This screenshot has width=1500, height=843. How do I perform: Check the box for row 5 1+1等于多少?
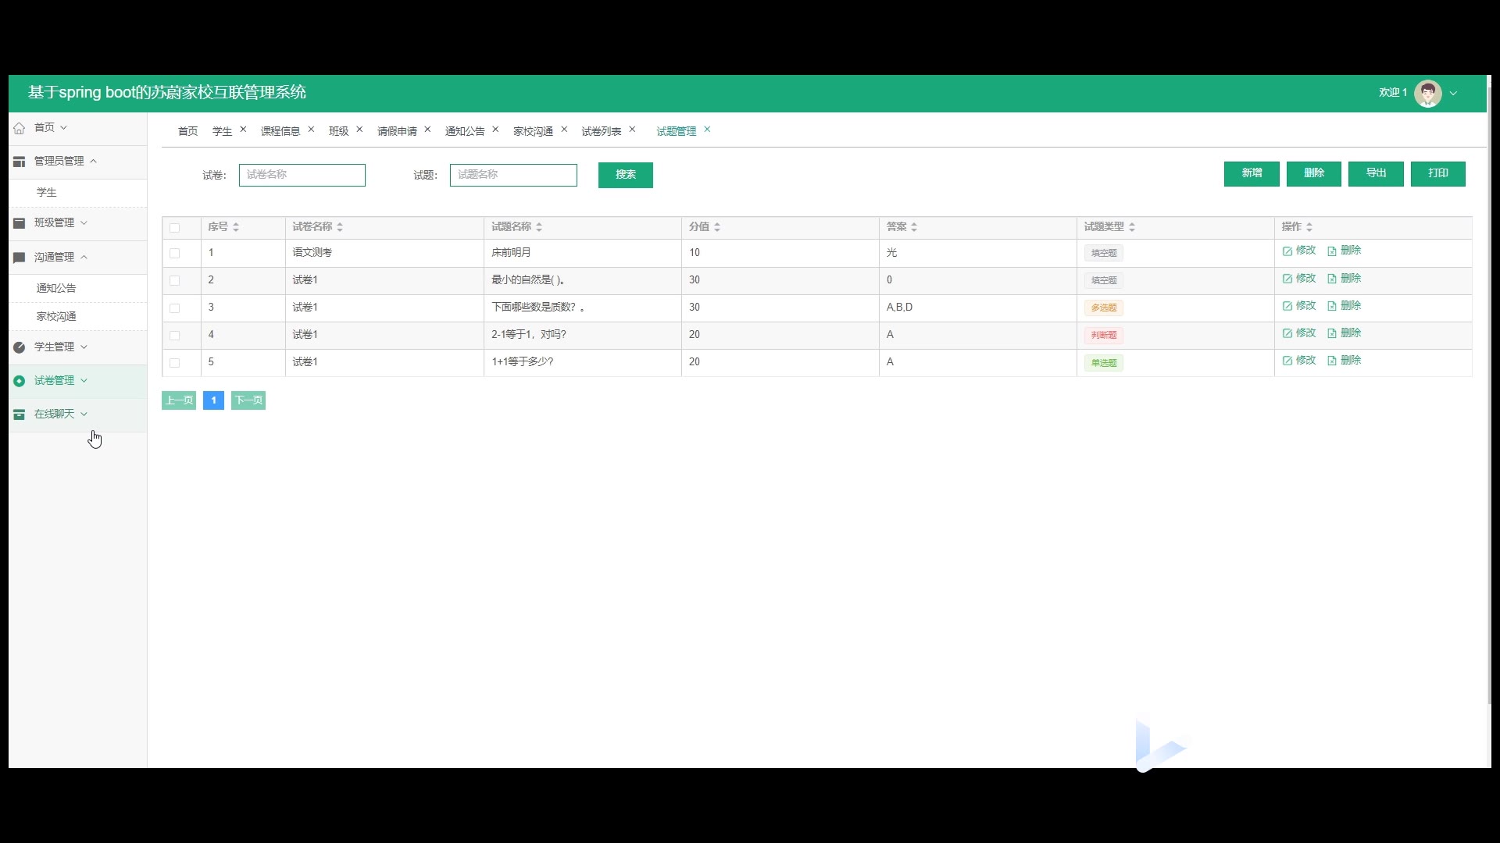tap(175, 363)
